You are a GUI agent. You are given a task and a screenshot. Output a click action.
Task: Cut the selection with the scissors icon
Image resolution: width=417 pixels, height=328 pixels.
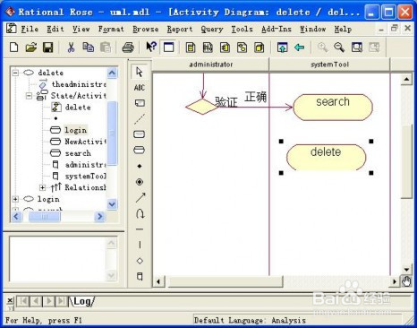pyautogui.click(x=71, y=47)
